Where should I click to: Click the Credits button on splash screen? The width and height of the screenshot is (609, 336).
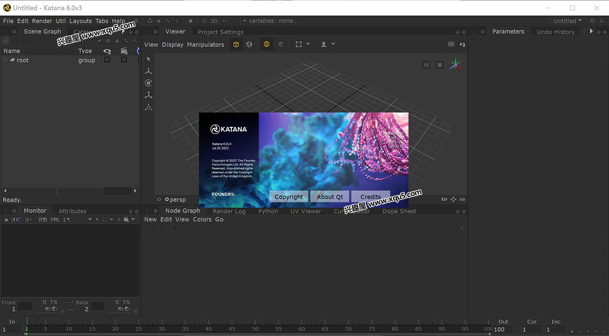tap(370, 197)
